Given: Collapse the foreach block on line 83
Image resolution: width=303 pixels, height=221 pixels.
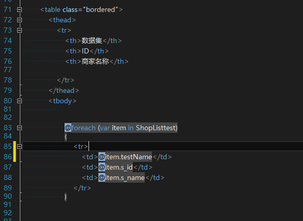Looking at the screenshot, I should click(x=19, y=128).
